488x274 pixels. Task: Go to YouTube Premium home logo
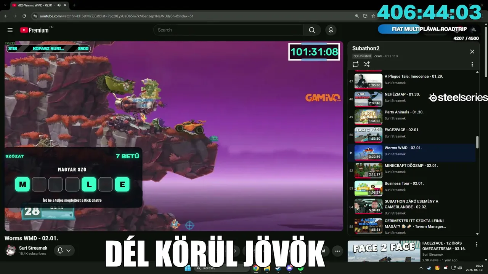coord(34,30)
